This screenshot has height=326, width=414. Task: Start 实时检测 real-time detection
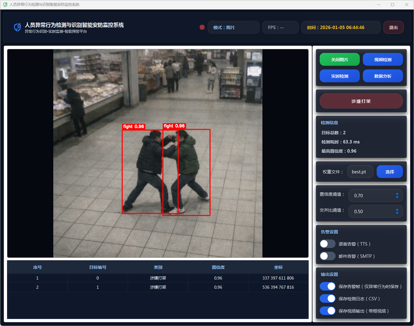[339, 76]
